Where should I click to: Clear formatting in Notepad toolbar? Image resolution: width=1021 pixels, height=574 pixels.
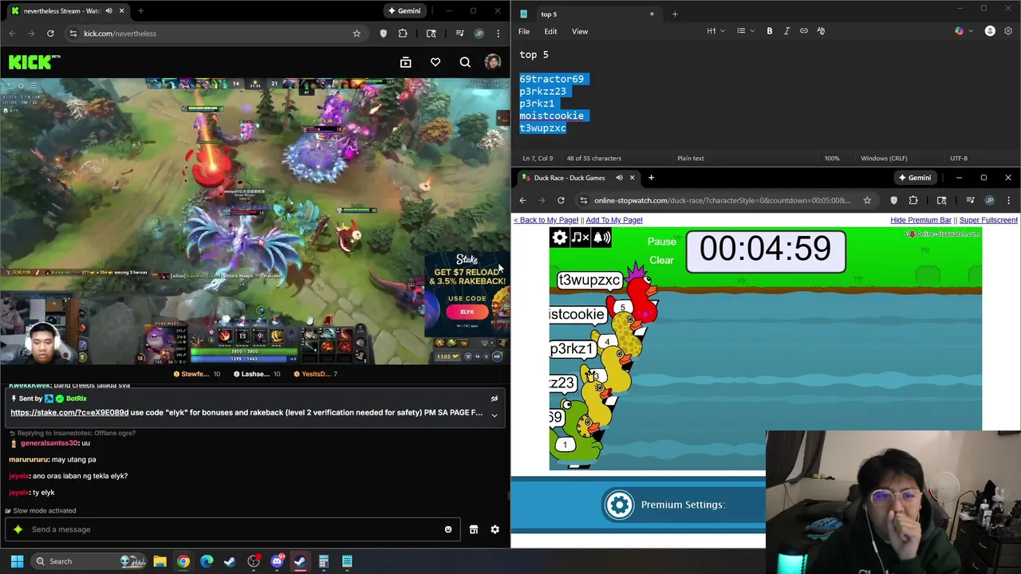[821, 31]
